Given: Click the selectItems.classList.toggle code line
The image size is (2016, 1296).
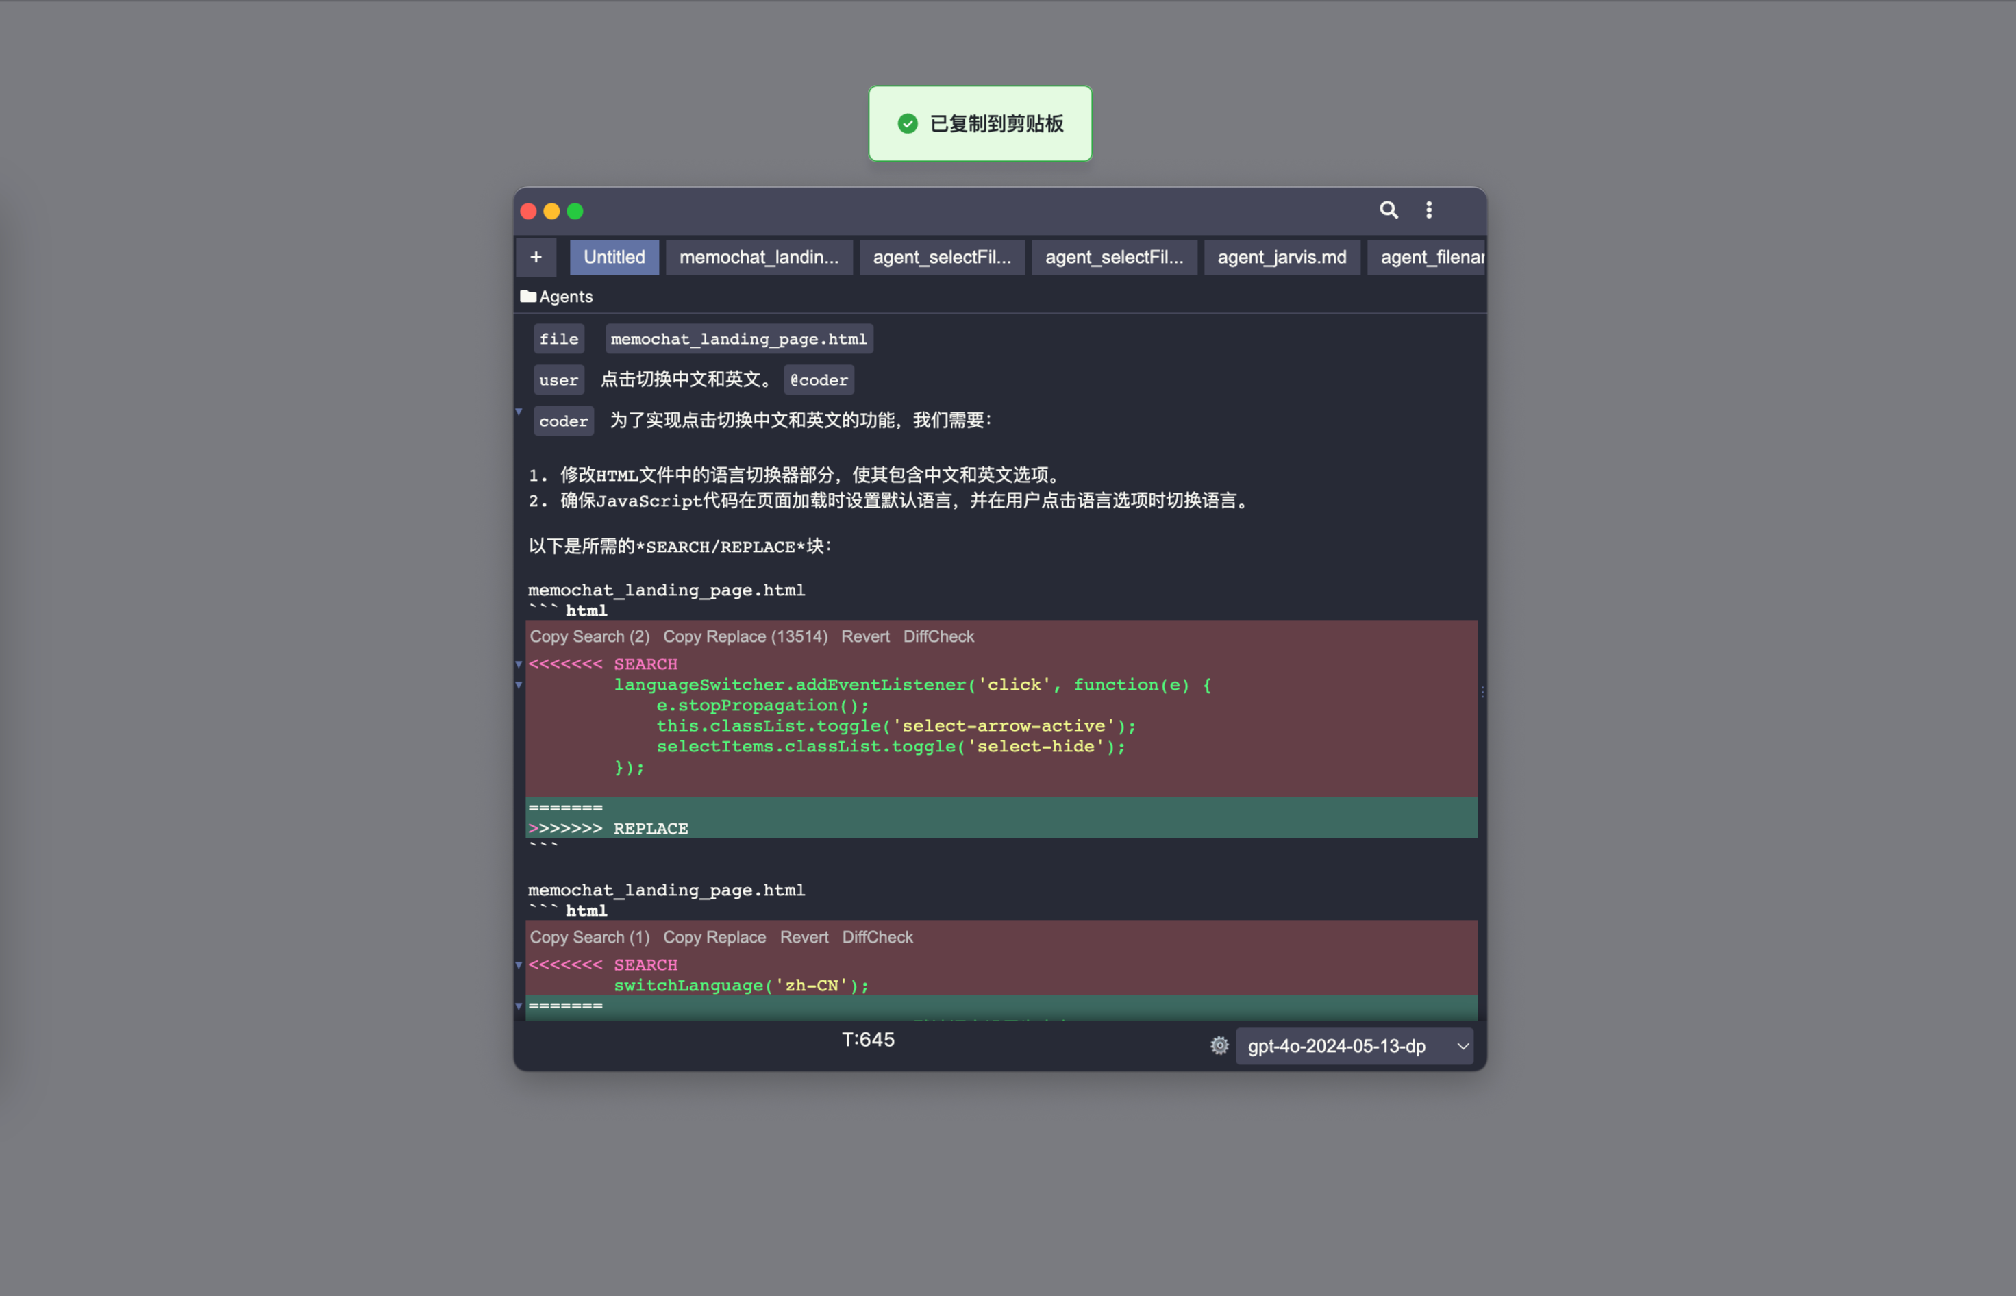Looking at the screenshot, I should [x=891, y=747].
